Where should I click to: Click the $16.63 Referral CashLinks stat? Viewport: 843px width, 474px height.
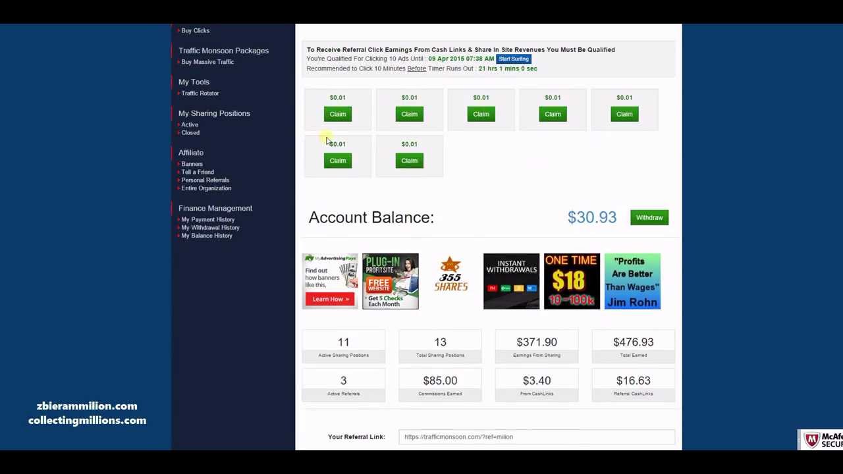tap(634, 385)
